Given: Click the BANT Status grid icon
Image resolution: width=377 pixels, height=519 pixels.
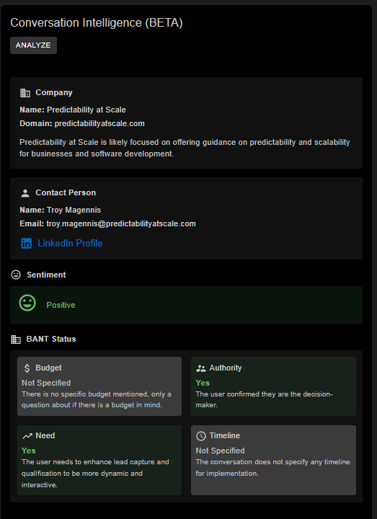Looking at the screenshot, I should [x=16, y=340].
